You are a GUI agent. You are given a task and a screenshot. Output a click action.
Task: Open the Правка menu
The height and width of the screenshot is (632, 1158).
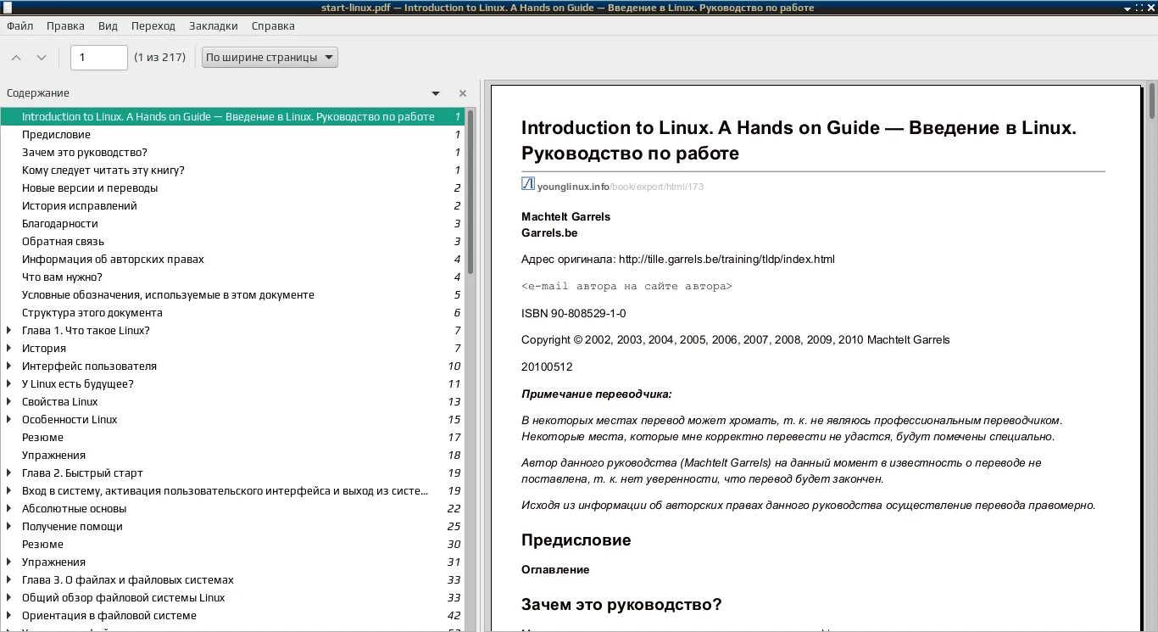[65, 25]
